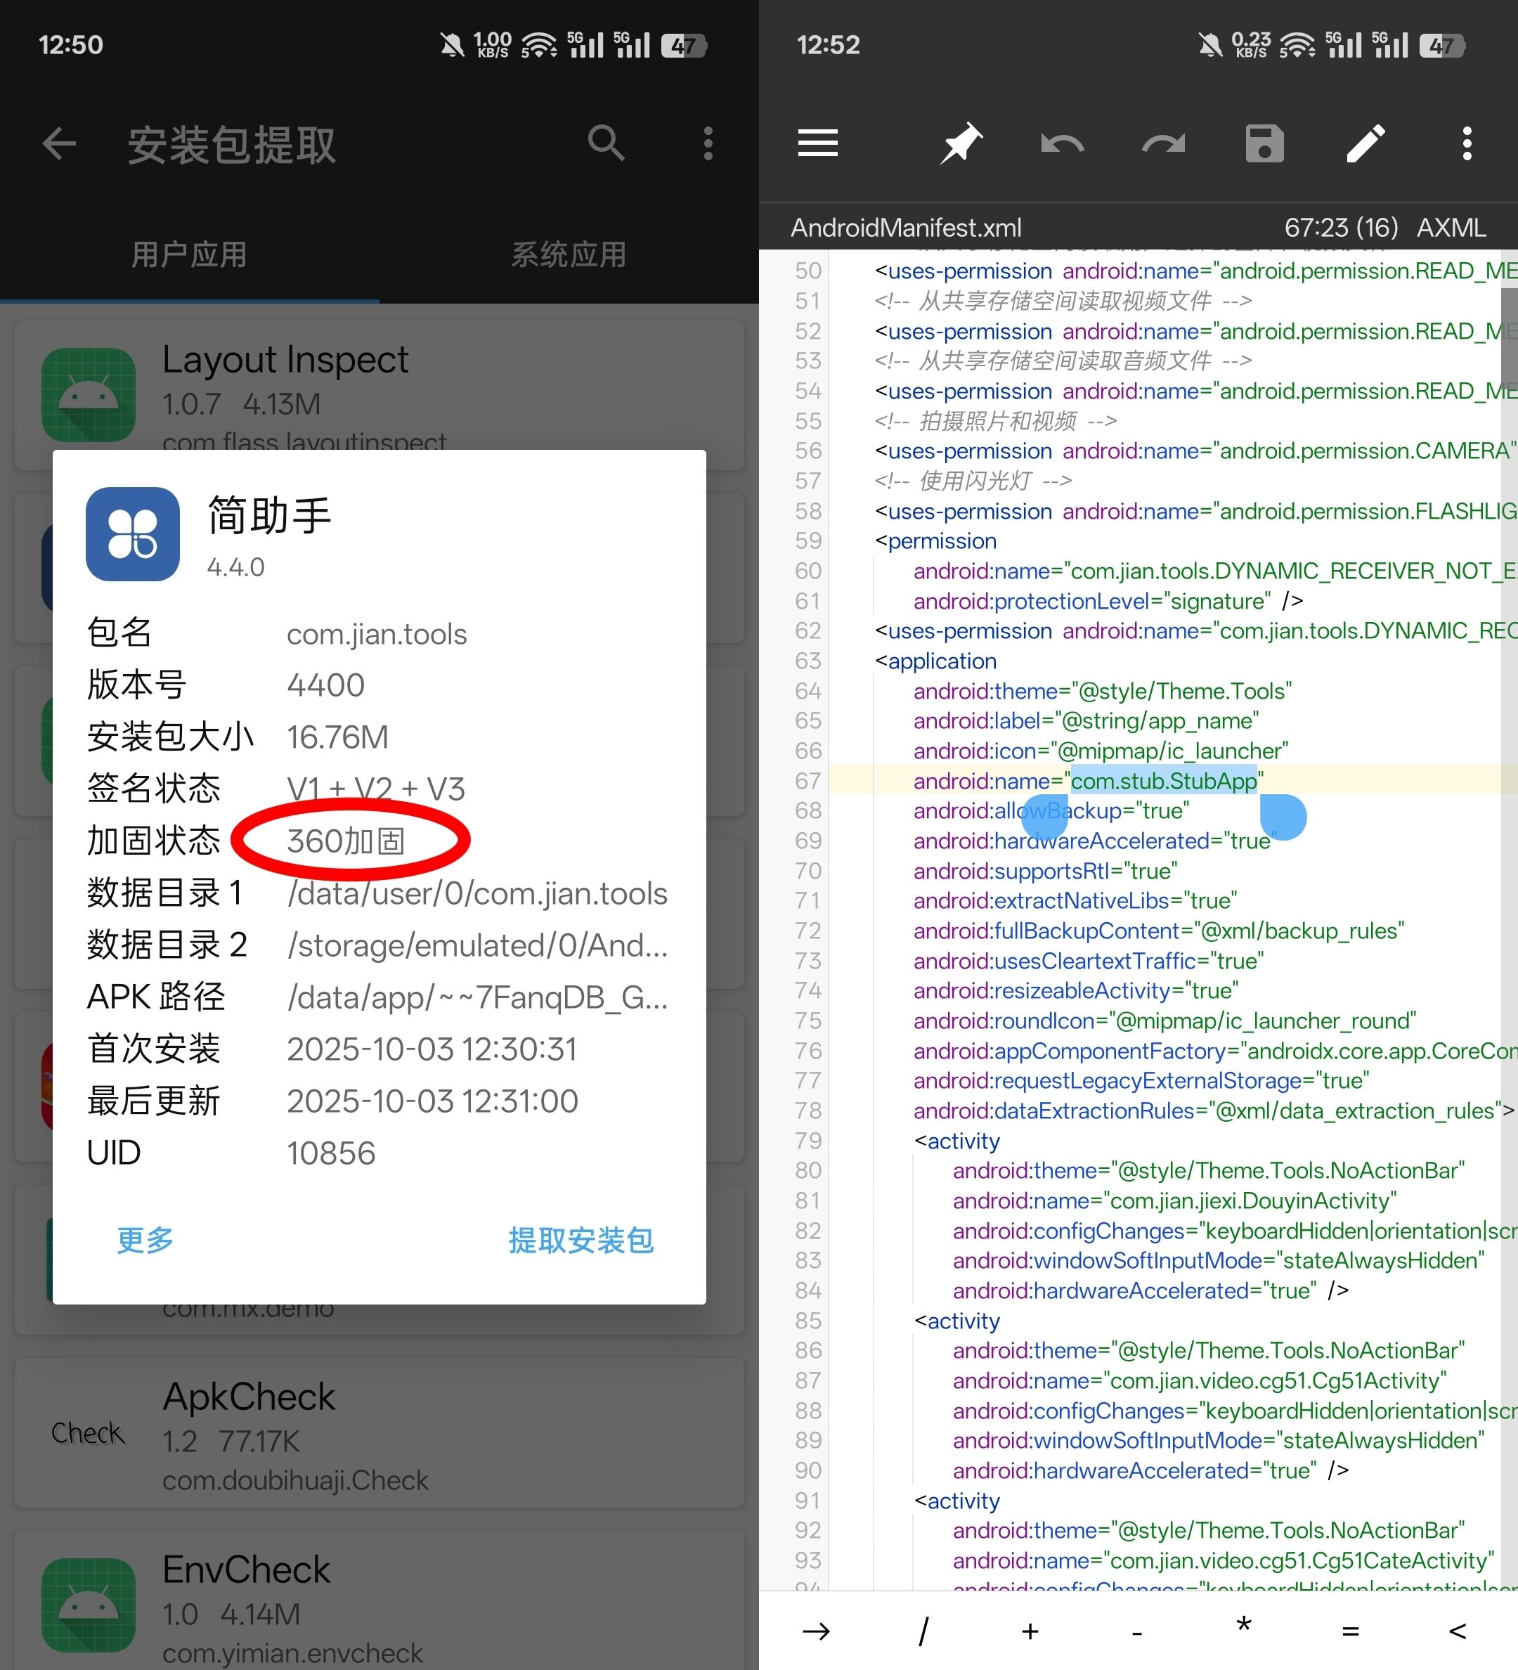Screen dimensions: 1518x1670
Task: Click the <permission tag on line 59
Action: [936, 541]
